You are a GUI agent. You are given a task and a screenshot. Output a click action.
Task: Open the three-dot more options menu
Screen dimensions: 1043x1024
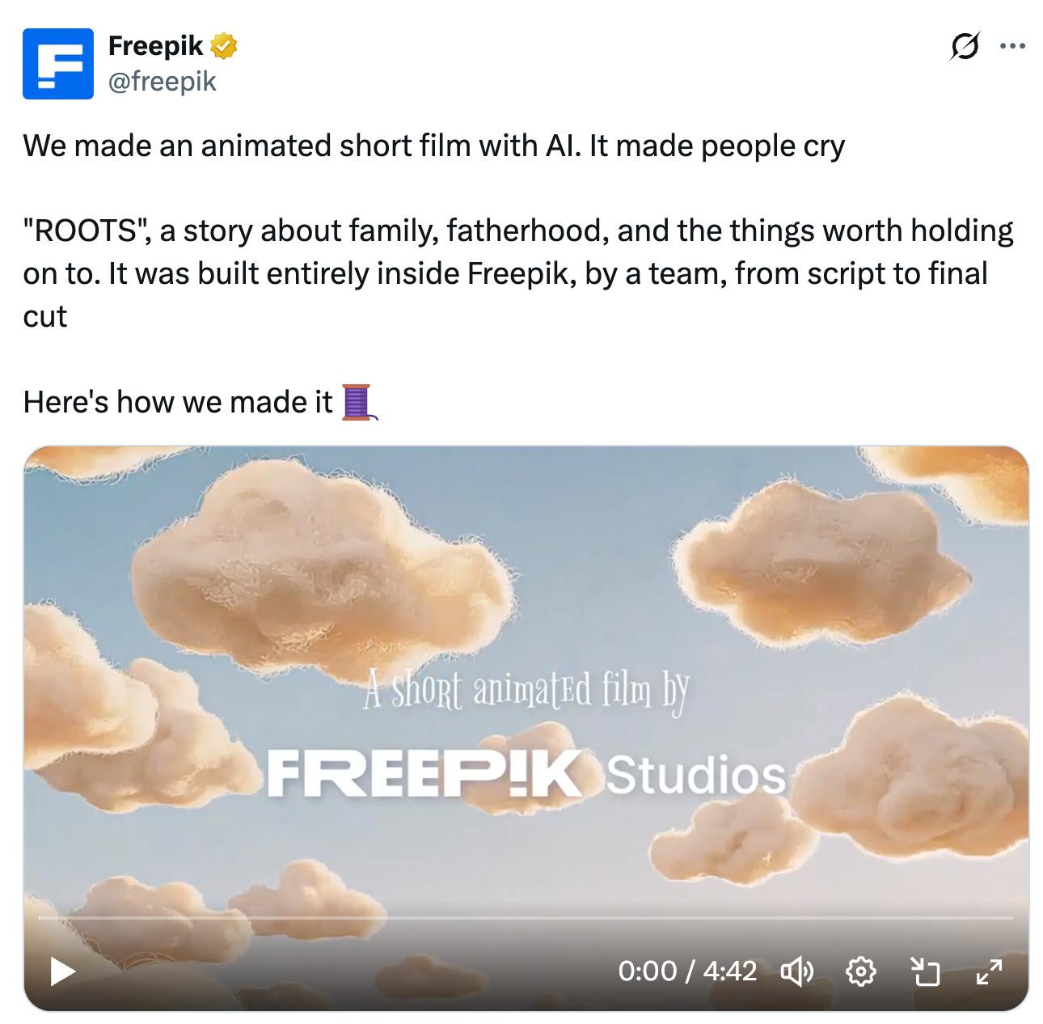(x=1012, y=46)
